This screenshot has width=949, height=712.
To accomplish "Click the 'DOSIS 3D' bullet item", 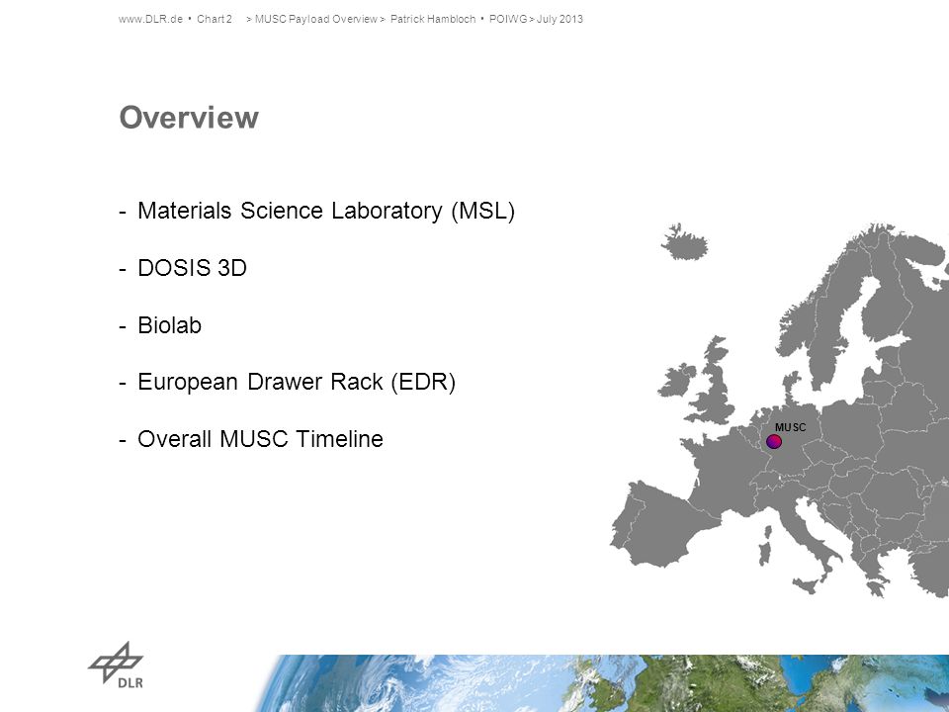I will pyautogui.click(x=193, y=268).
